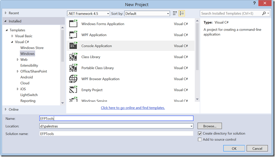Click the Empty Project name text
This screenshot has width=275, height=157.
(x=92, y=90)
